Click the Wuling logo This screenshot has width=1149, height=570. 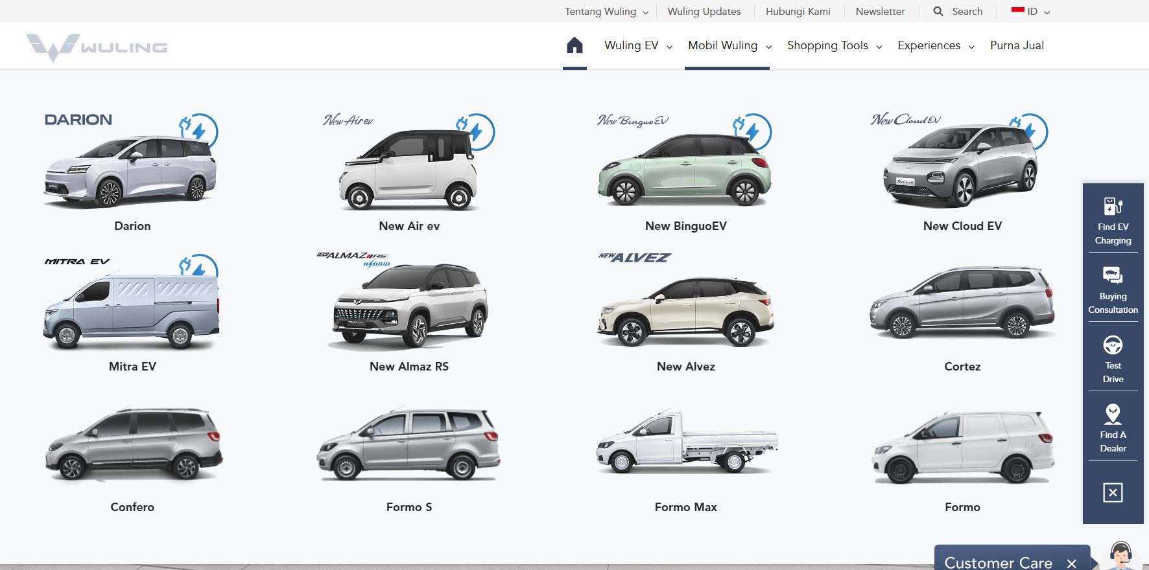click(x=97, y=47)
